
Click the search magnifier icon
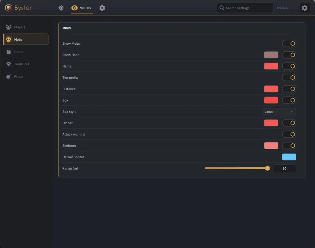[x=222, y=8]
